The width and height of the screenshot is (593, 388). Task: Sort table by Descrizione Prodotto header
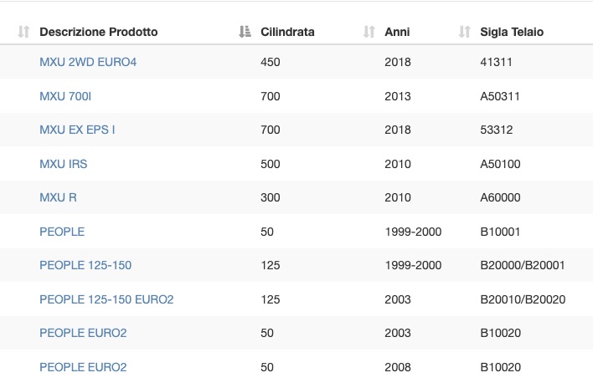98,32
